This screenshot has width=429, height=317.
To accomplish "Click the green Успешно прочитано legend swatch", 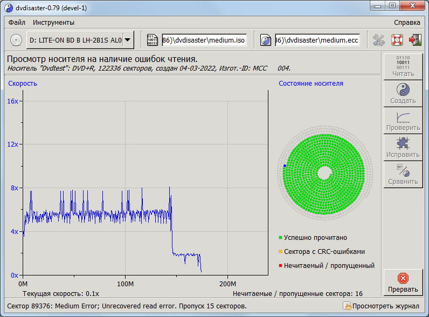I will 281,238.
